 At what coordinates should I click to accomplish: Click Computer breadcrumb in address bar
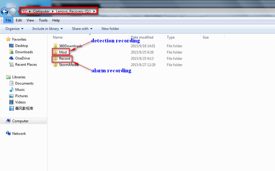click(x=41, y=11)
